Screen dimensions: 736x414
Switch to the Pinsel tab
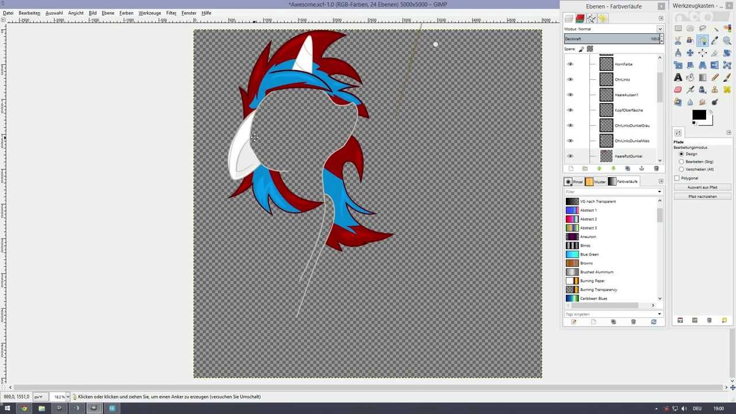(x=573, y=182)
